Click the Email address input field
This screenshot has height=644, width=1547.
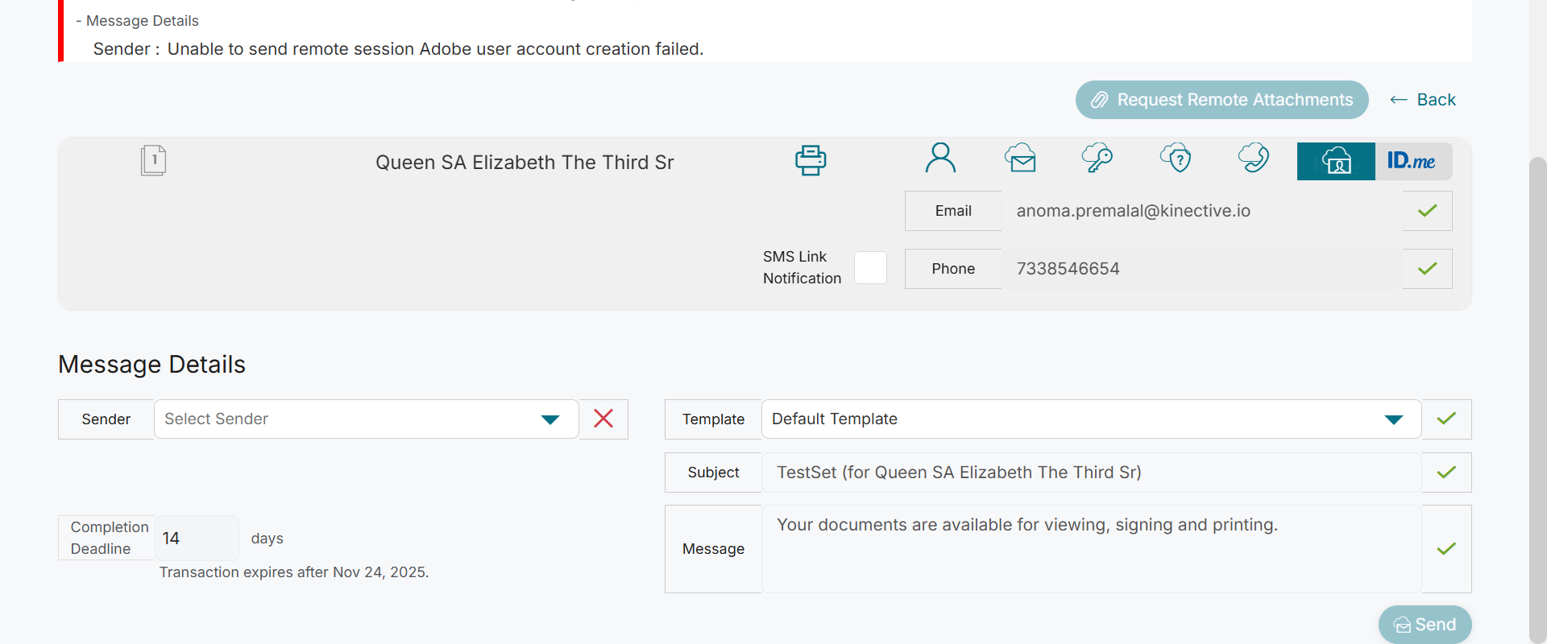[x=1201, y=211]
